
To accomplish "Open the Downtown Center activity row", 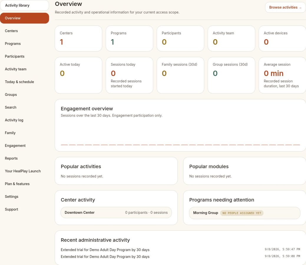I will (116, 213).
